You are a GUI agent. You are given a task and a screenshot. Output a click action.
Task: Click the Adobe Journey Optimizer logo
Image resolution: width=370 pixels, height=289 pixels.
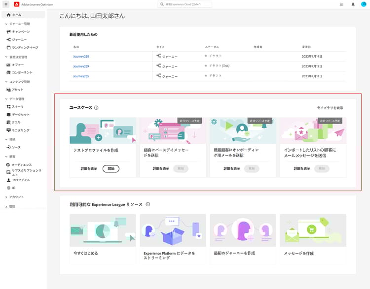(16, 4)
